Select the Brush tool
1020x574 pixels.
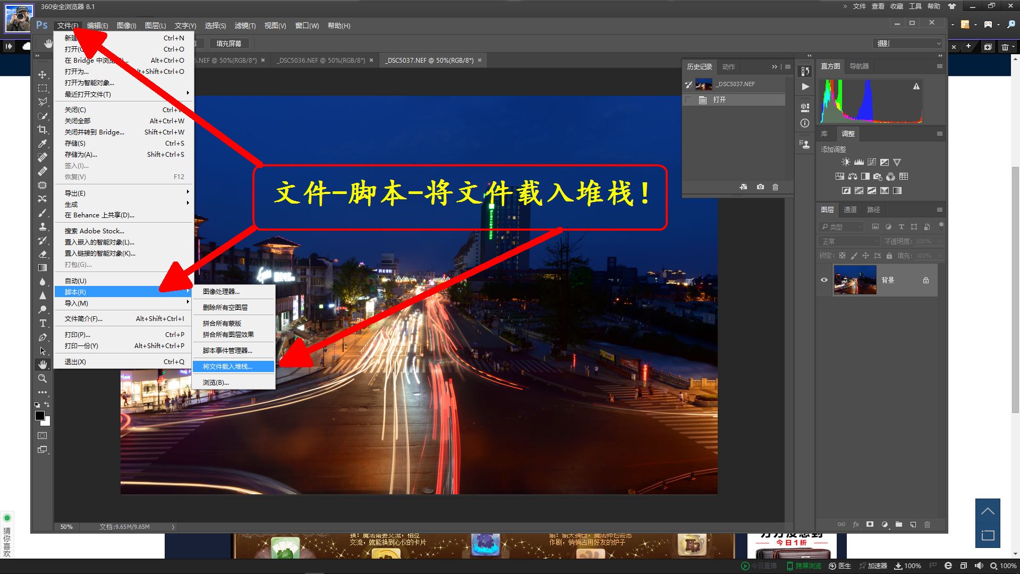tap(42, 213)
